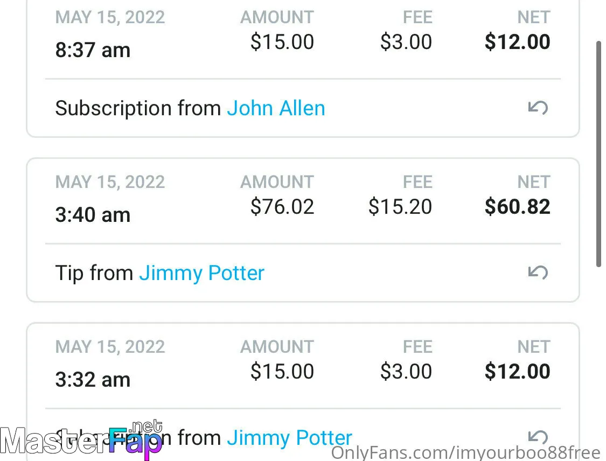Select the $60.82 net value
Viewport: 606px width, 461px height.
(518, 206)
